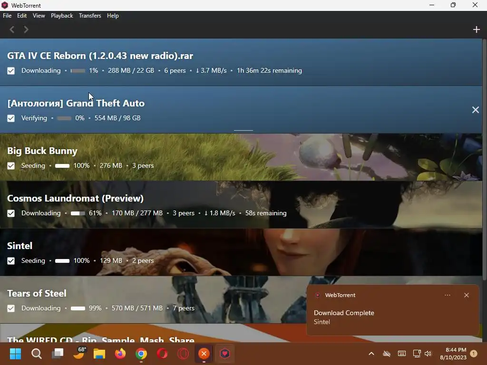Switch to orange X app on taskbar
Screen dimensions: 487x365
click(204, 354)
